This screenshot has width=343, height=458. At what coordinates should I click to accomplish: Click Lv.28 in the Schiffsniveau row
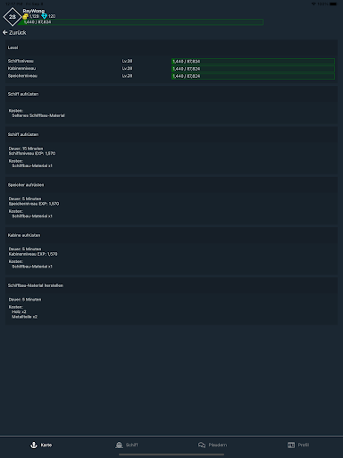(x=127, y=61)
